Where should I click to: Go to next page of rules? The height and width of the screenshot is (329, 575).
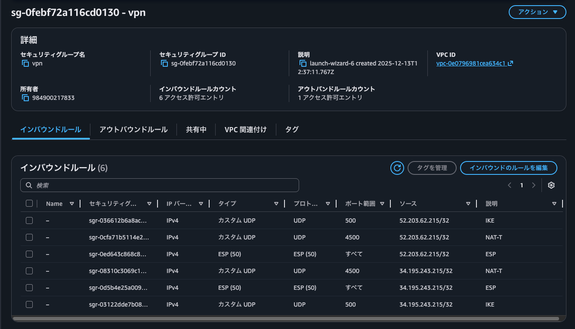point(534,185)
